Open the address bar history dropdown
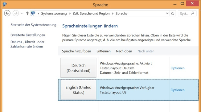This screenshot has width=201, height=112. [x=167, y=13]
